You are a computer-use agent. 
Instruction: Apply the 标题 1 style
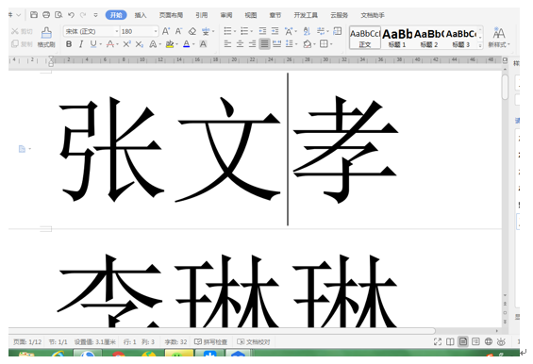[x=397, y=38]
